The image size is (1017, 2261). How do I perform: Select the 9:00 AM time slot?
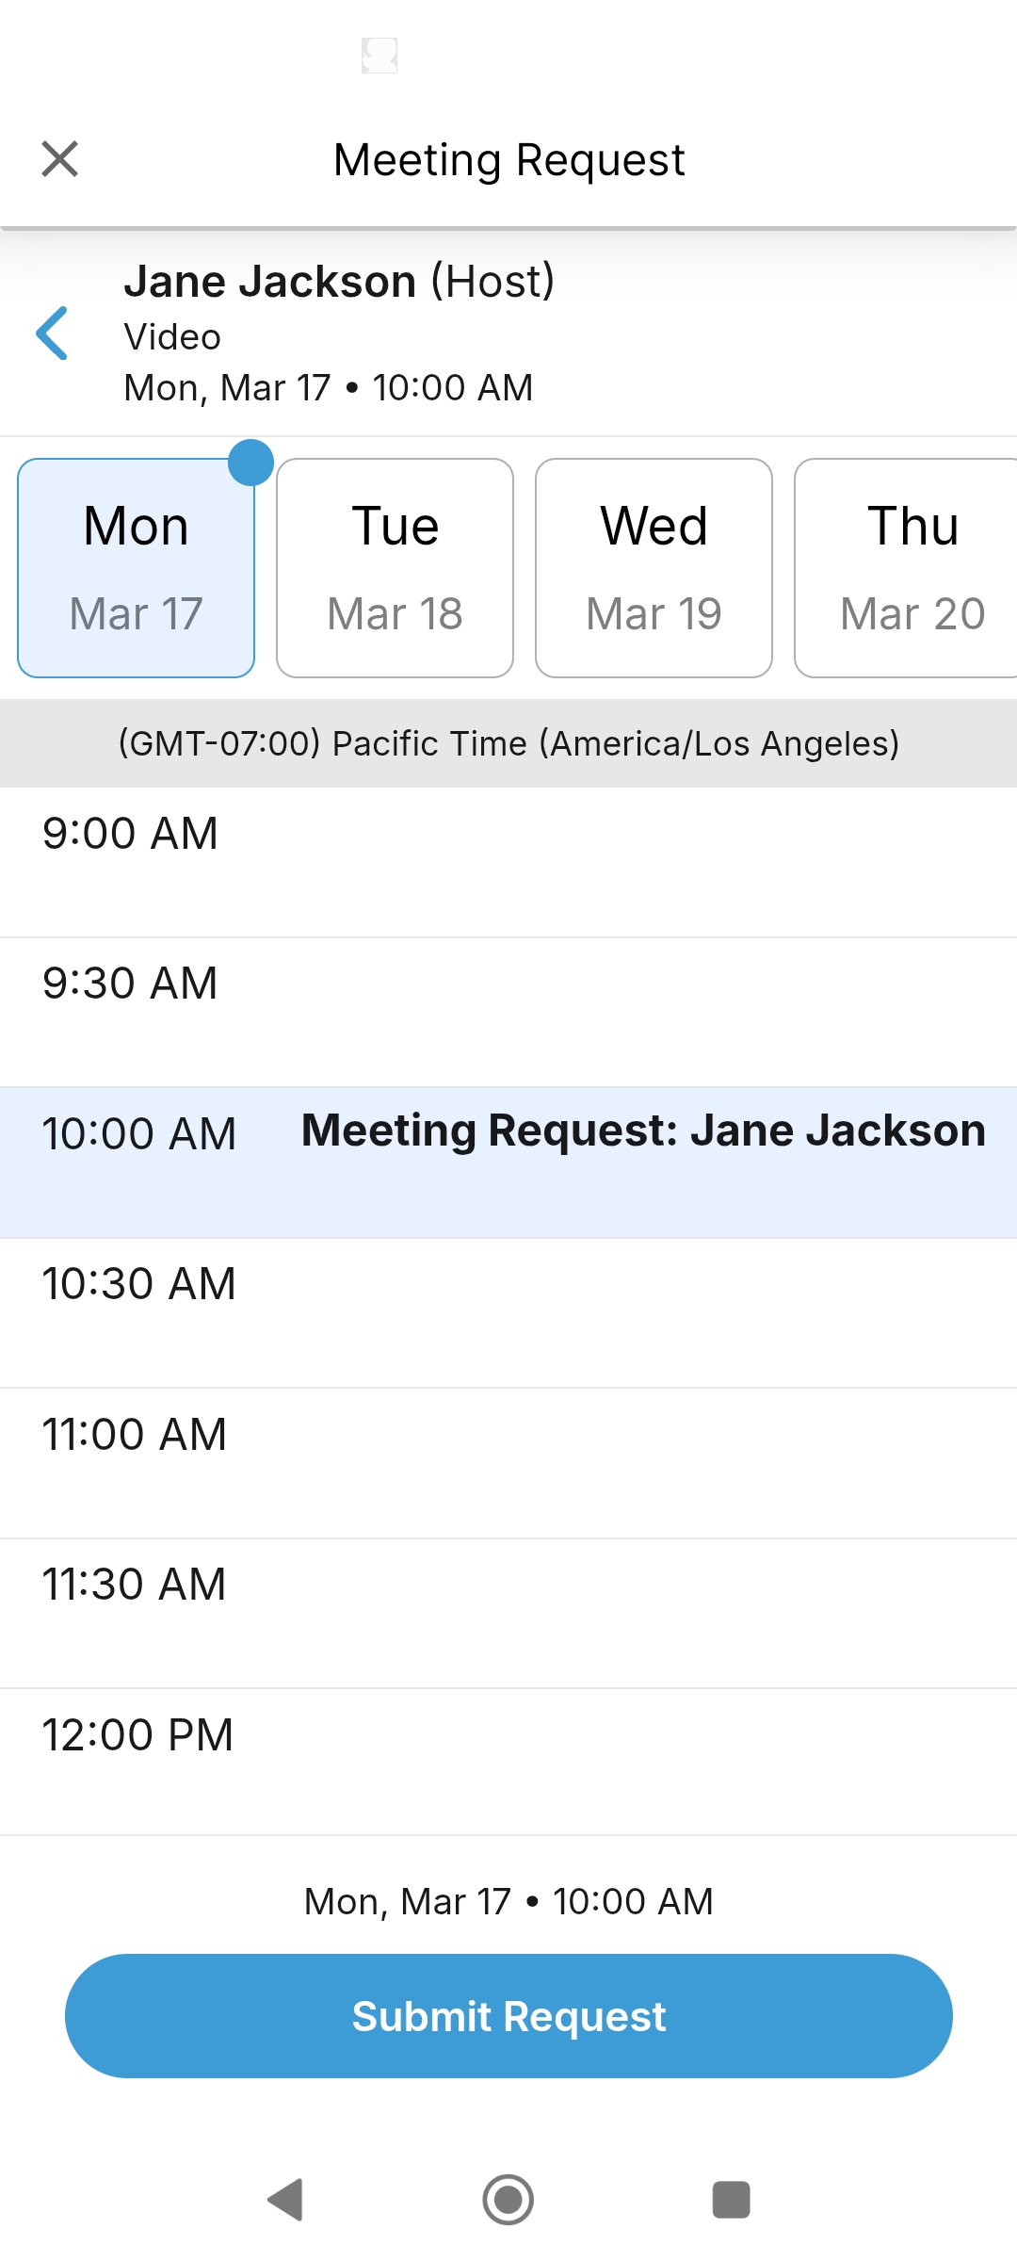coord(508,862)
